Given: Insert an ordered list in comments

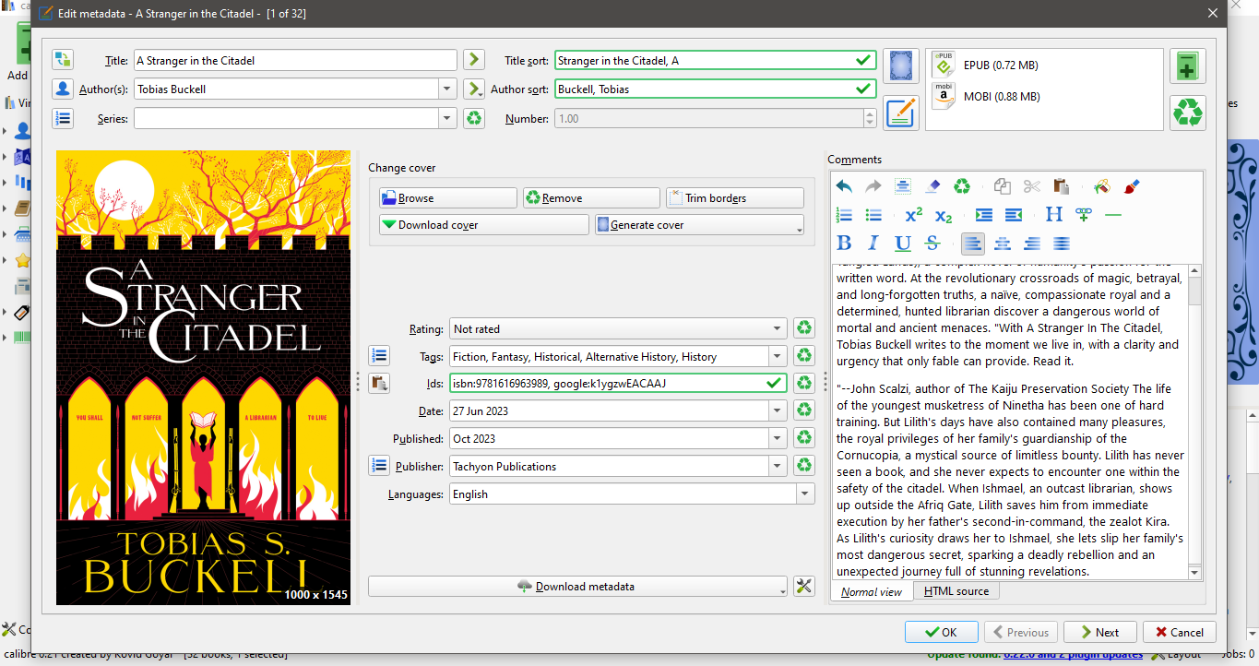Looking at the screenshot, I should (x=844, y=215).
